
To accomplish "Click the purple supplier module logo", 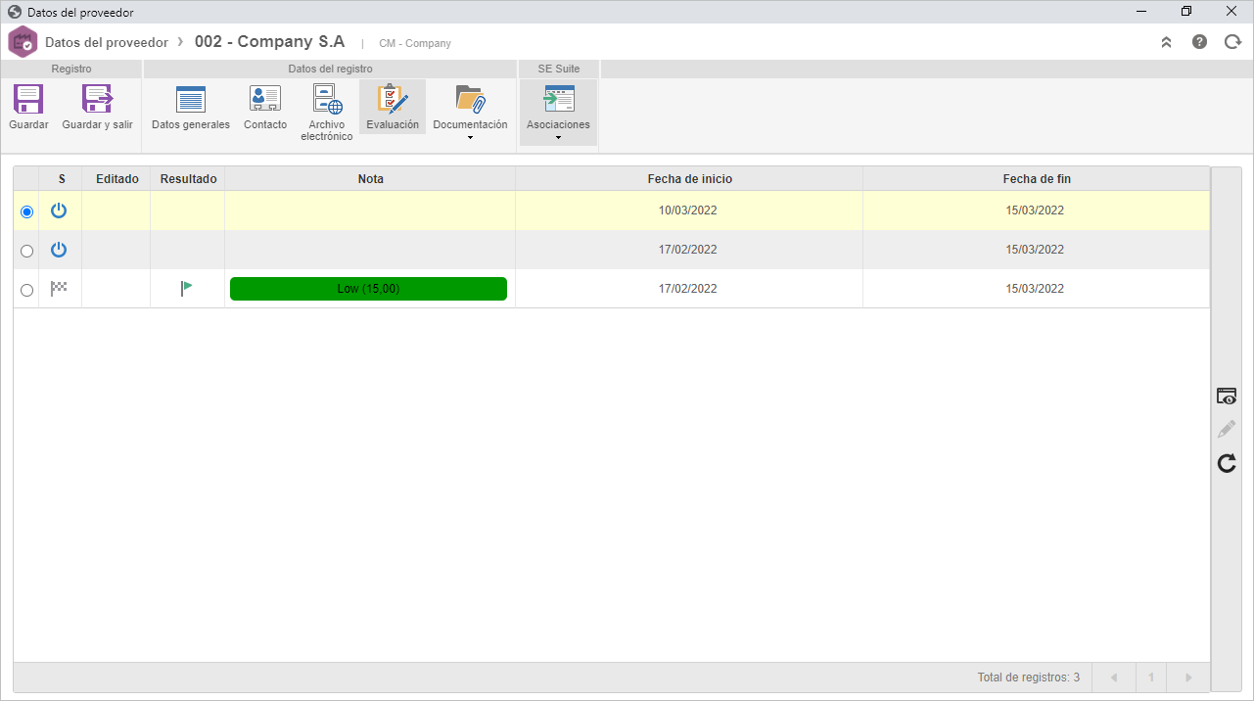I will (23, 43).
